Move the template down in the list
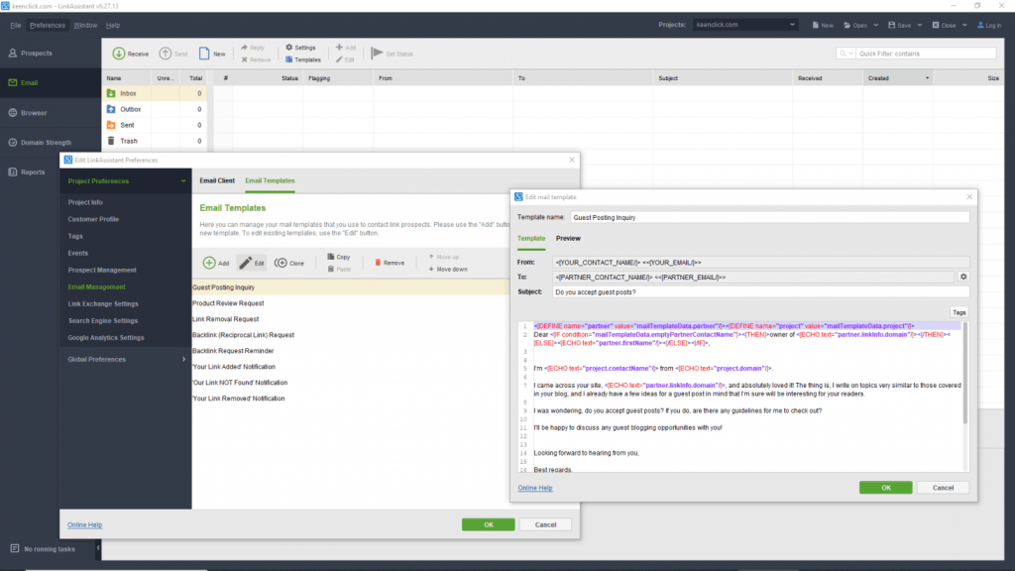The height and width of the screenshot is (571, 1015). pyautogui.click(x=448, y=270)
